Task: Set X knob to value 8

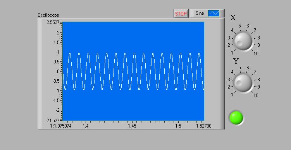Action: [x=258, y=38]
